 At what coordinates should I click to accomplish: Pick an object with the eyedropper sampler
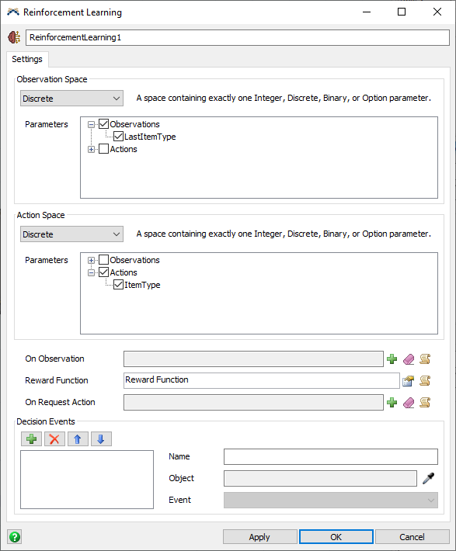429,478
